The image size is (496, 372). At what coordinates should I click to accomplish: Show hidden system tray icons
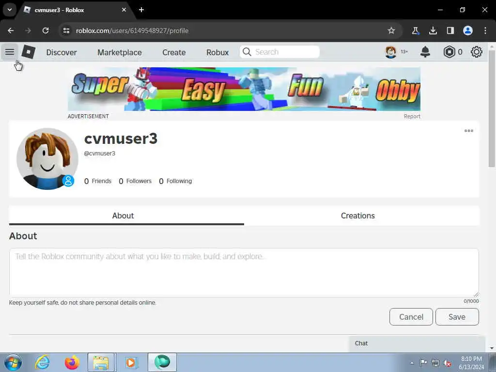(412, 363)
